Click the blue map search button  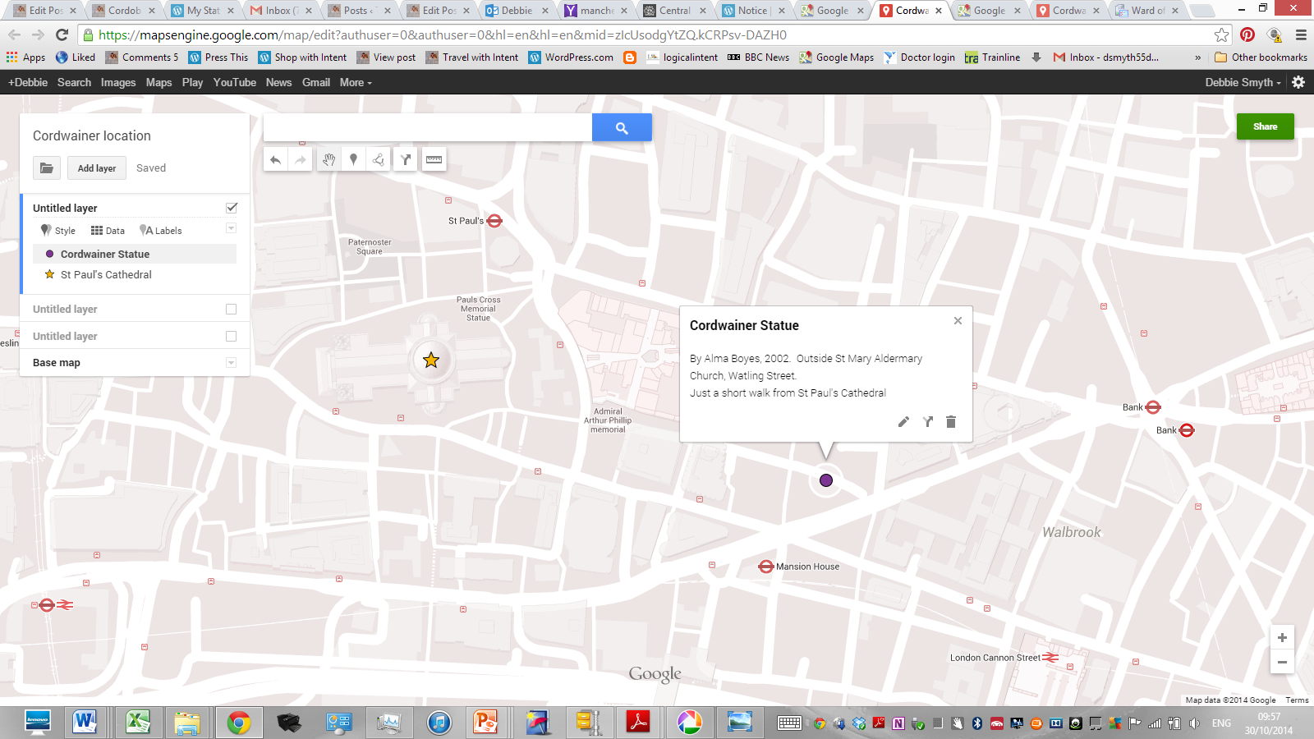point(622,127)
